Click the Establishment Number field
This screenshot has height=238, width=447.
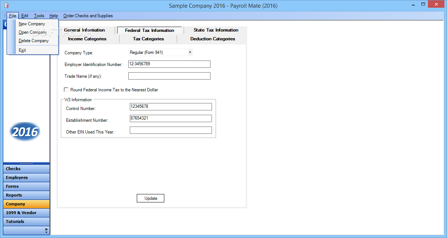[171, 118]
